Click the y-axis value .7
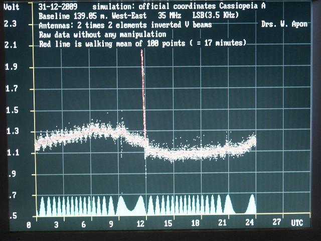Viewport: 321px width, 241px height. (x=13, y=195)
